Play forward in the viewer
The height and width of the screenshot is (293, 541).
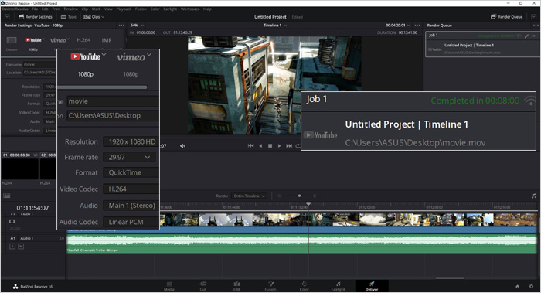[x=280, y=145]
